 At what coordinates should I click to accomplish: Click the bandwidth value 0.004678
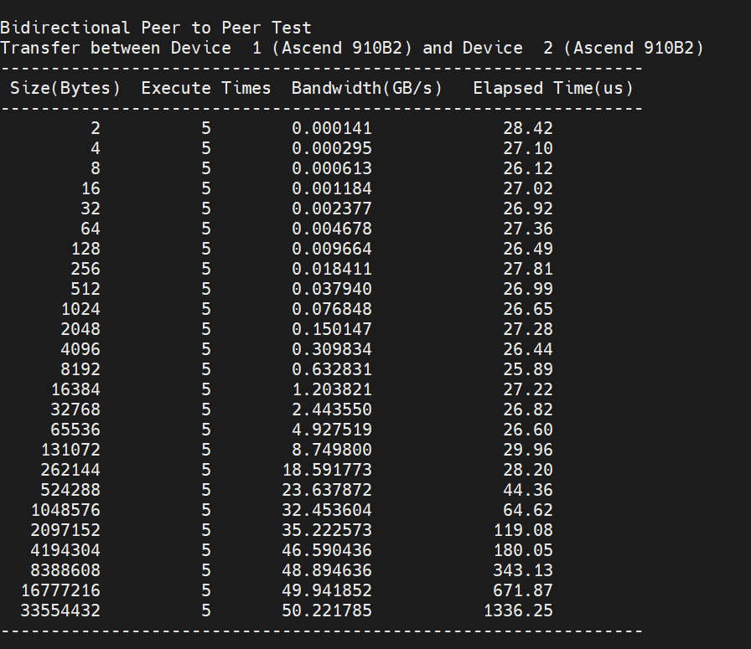coord(331,229)
